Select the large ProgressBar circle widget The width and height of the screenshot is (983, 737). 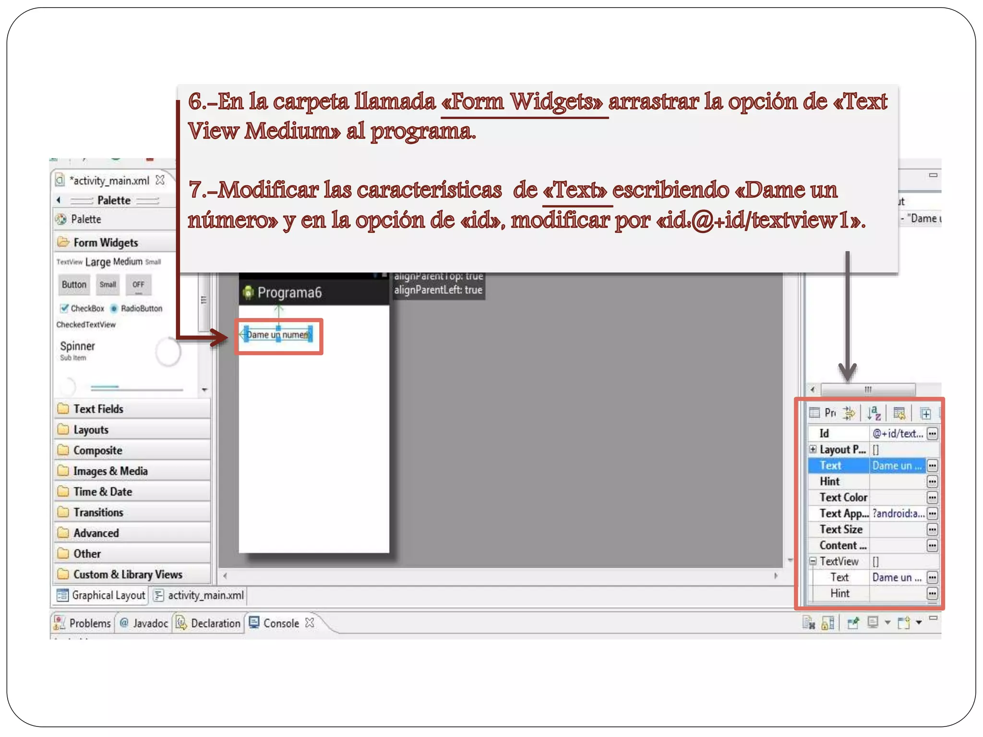point(168,352)
